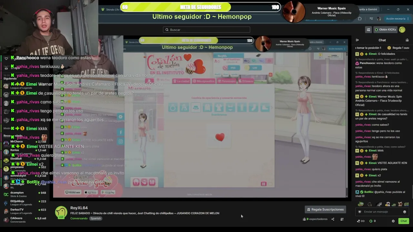Click the Conversando category link under stream title

(79, 218)
